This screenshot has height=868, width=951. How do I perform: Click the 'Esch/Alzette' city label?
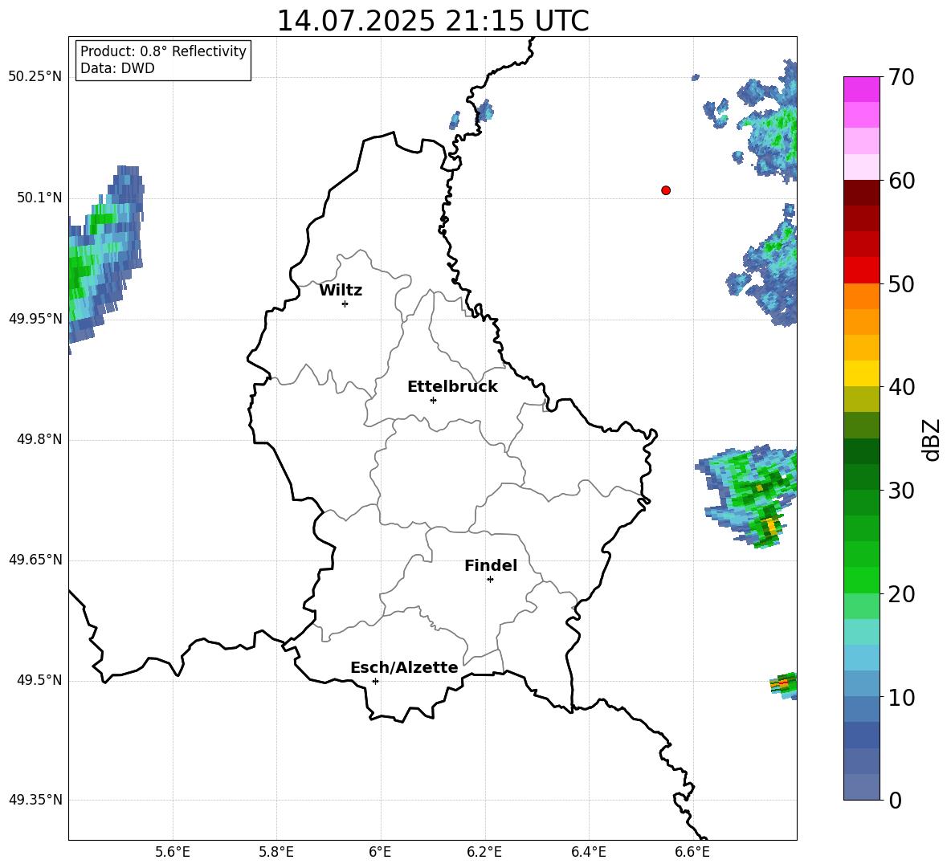click(x=404, y=667)
